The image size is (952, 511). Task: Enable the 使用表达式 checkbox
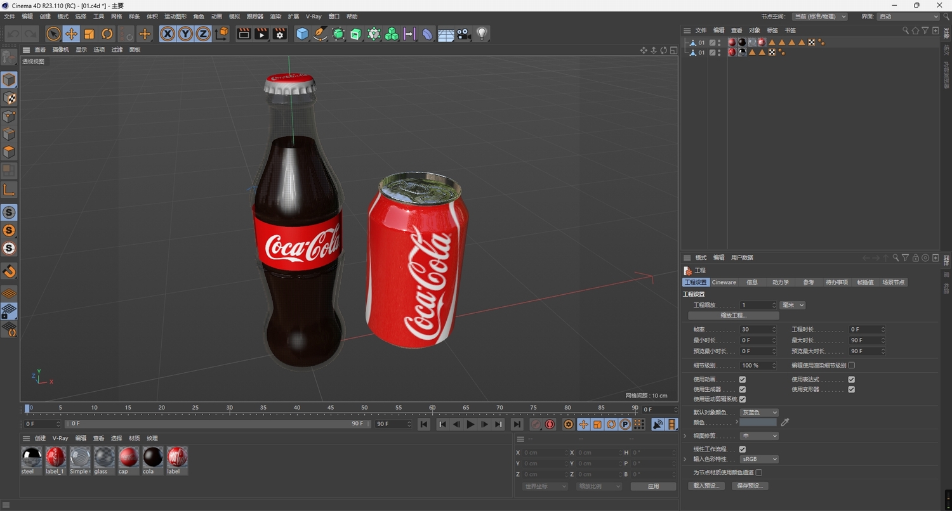[852, 379]
